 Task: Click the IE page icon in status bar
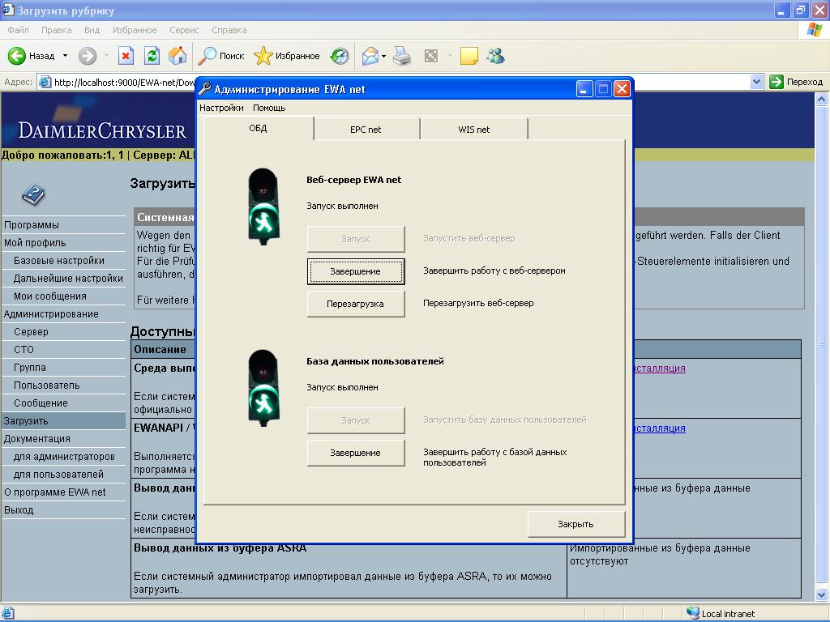pos(8,613)
